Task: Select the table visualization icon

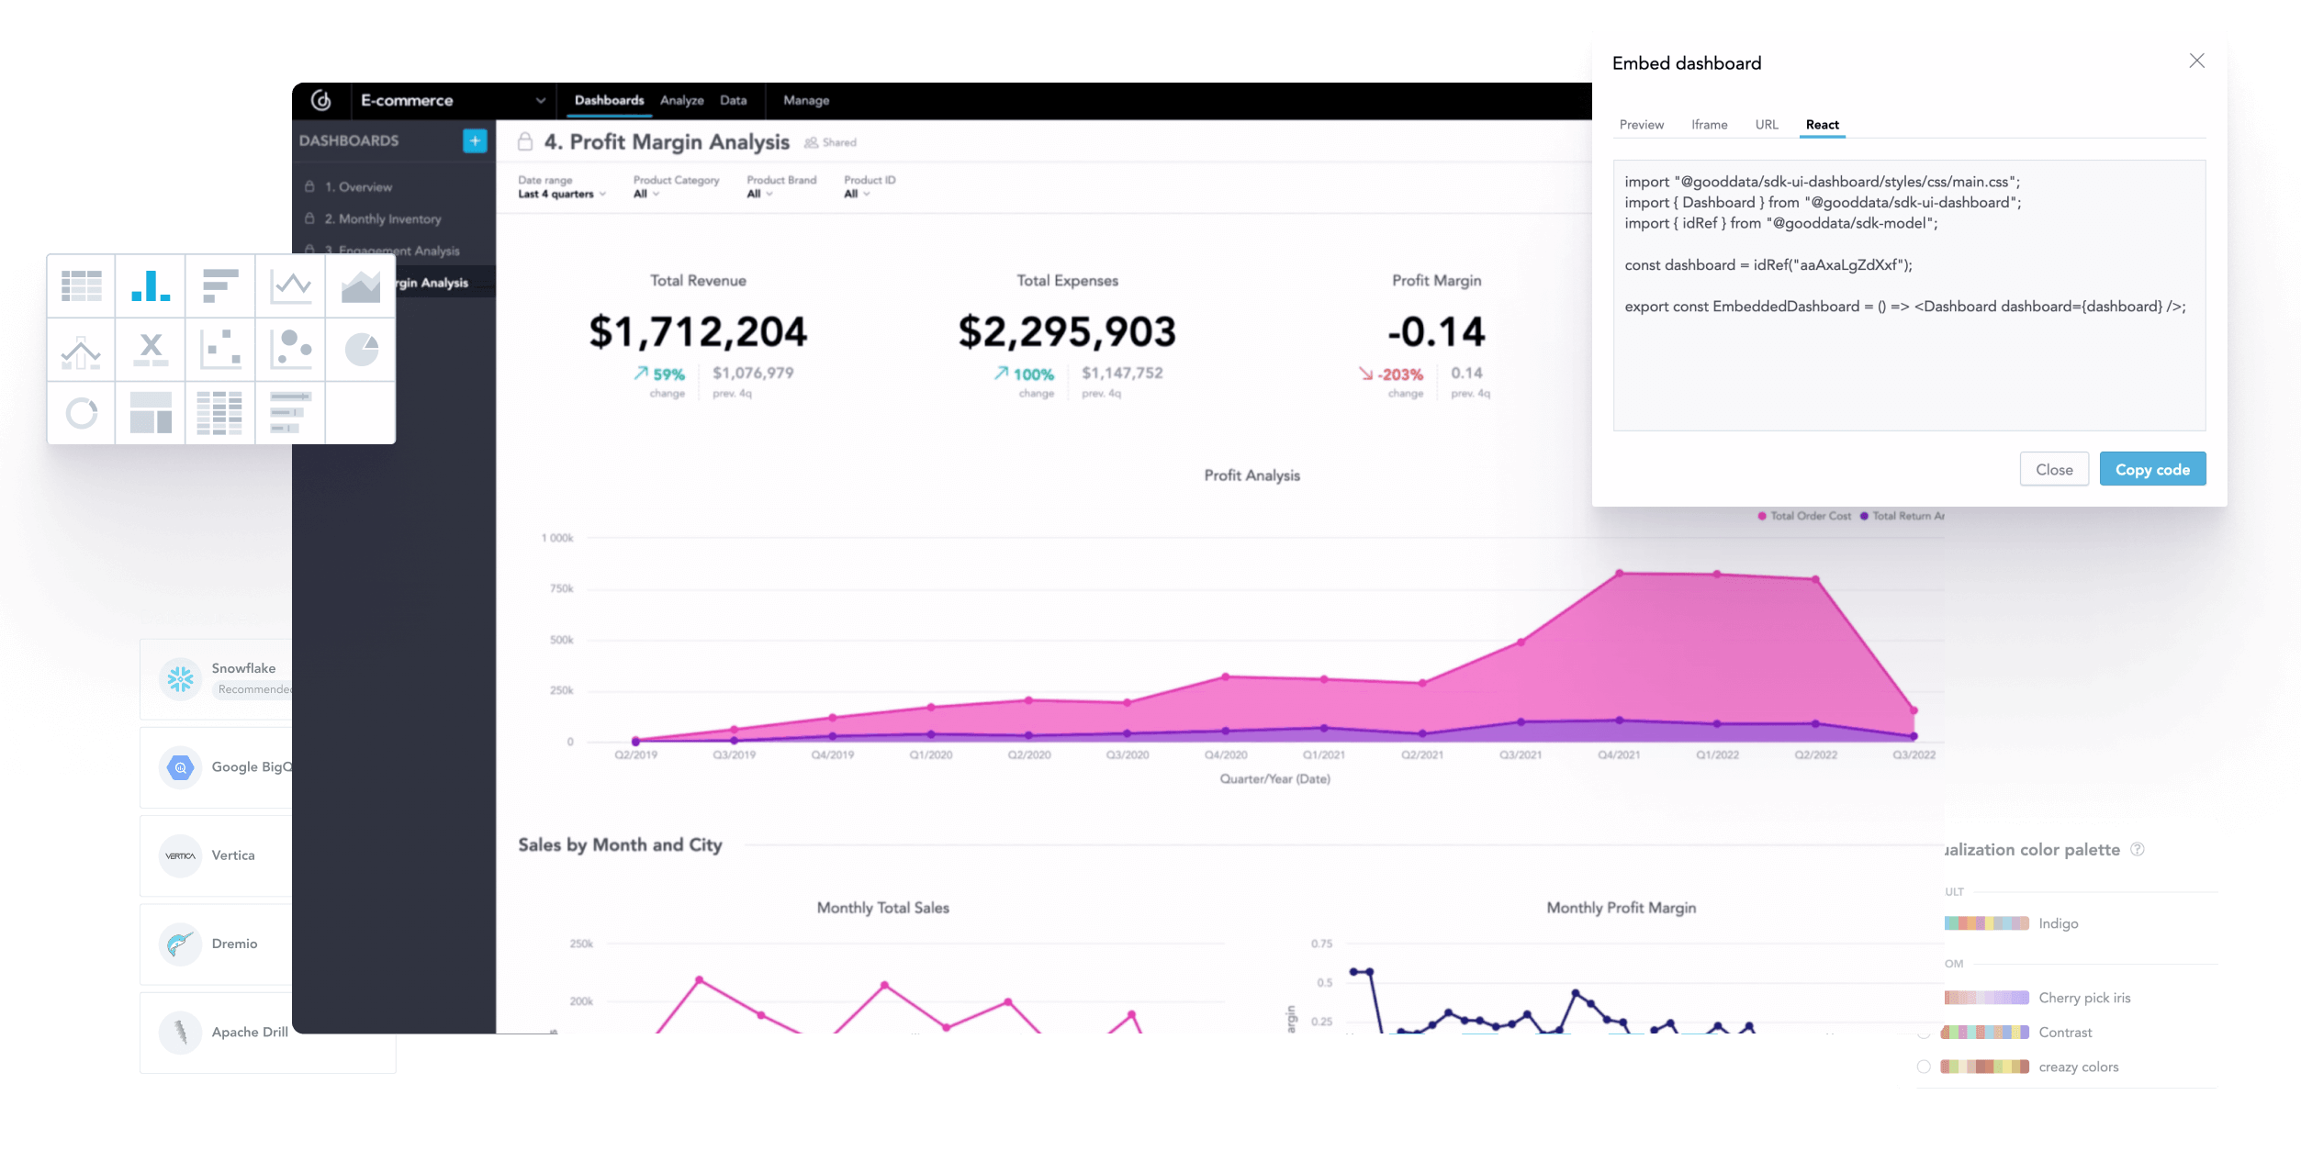Action: click(x=81, y=285)
